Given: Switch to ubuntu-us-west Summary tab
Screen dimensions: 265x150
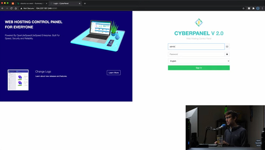Looking at the screenshot, I should (32, 4).
